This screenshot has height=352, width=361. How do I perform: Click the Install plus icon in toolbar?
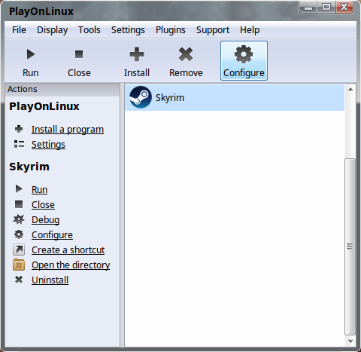(x=137, y=54)
